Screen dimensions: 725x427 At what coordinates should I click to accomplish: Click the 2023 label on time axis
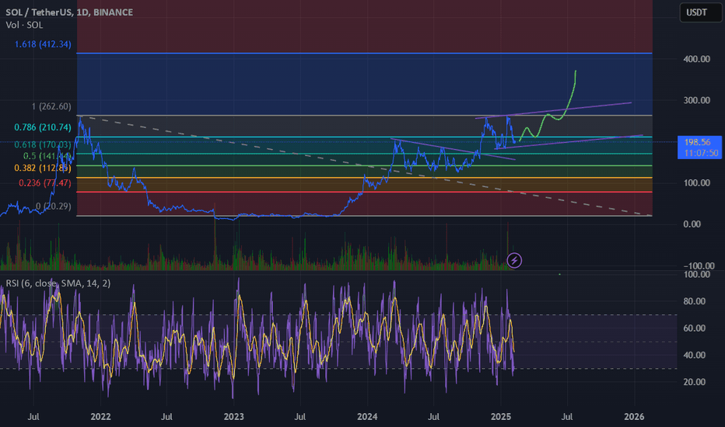[x=233, y=417]
